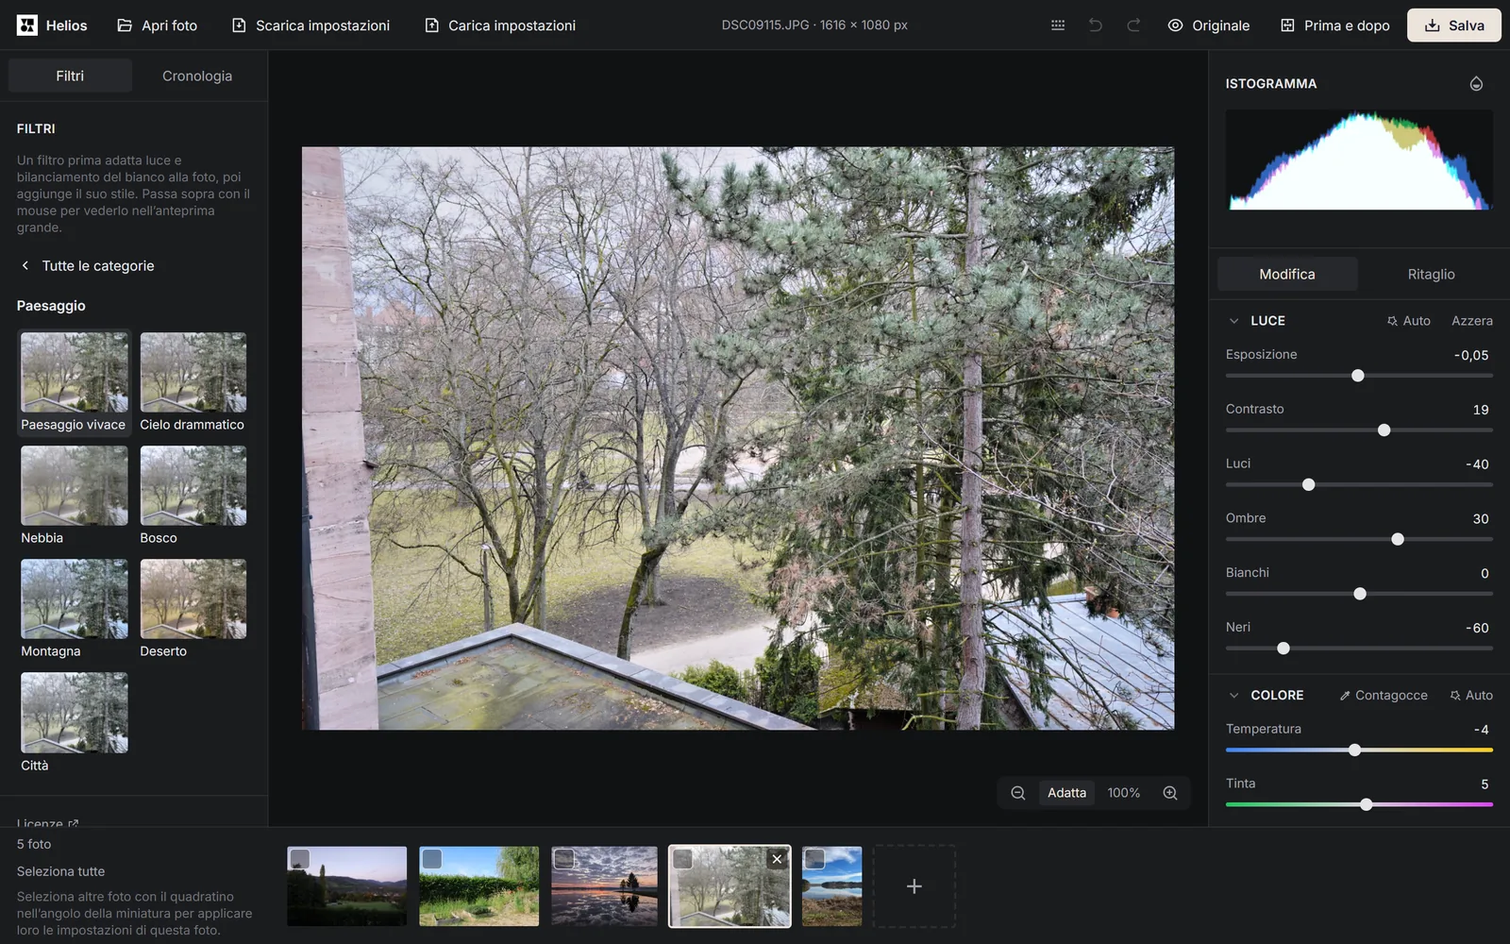Tick selection box on sunset lake thumbnail
The image size is (1510, 944).
pos(564,858)
